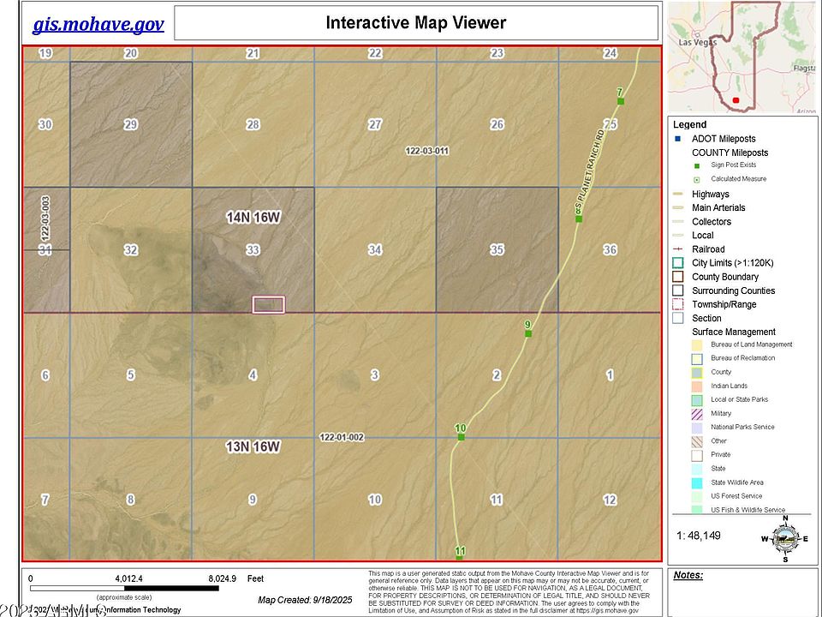Click the National Parks Service swatch
822x617 pixels.
(697, 428)
